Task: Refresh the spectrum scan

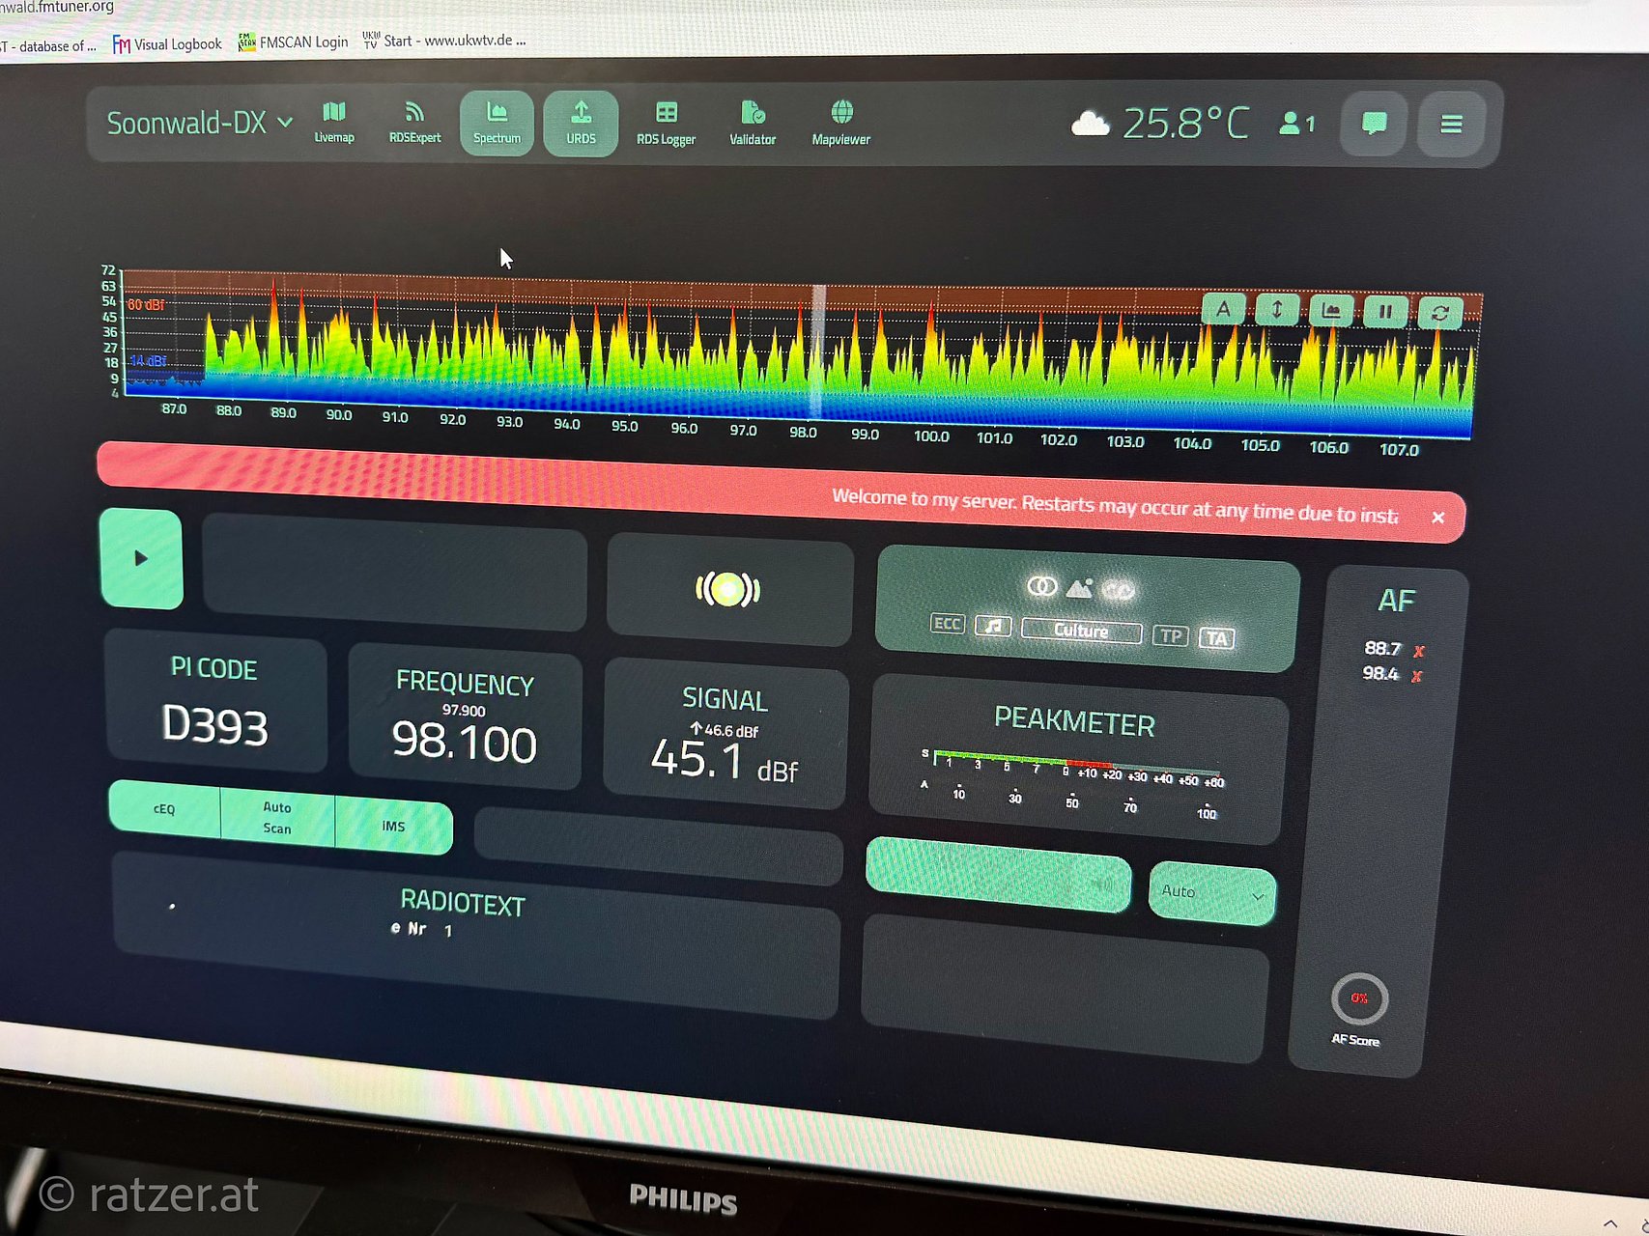Action: click(1440, 313)
